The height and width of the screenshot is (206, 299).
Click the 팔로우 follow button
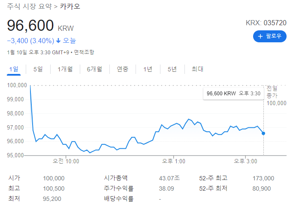tap(270, 36)
